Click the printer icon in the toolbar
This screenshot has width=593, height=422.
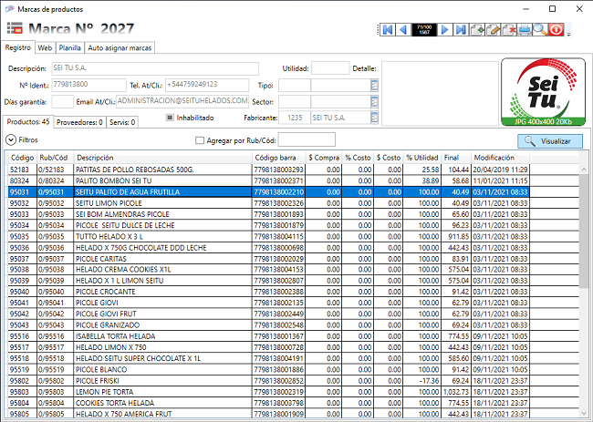pos(525,29)
